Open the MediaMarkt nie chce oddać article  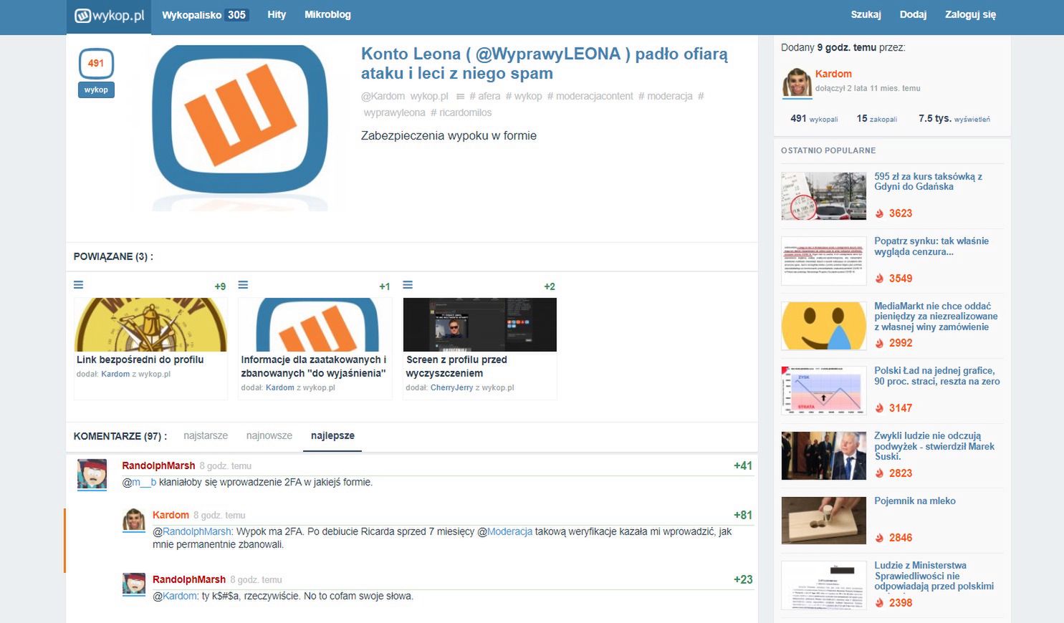tap(936, 317)
